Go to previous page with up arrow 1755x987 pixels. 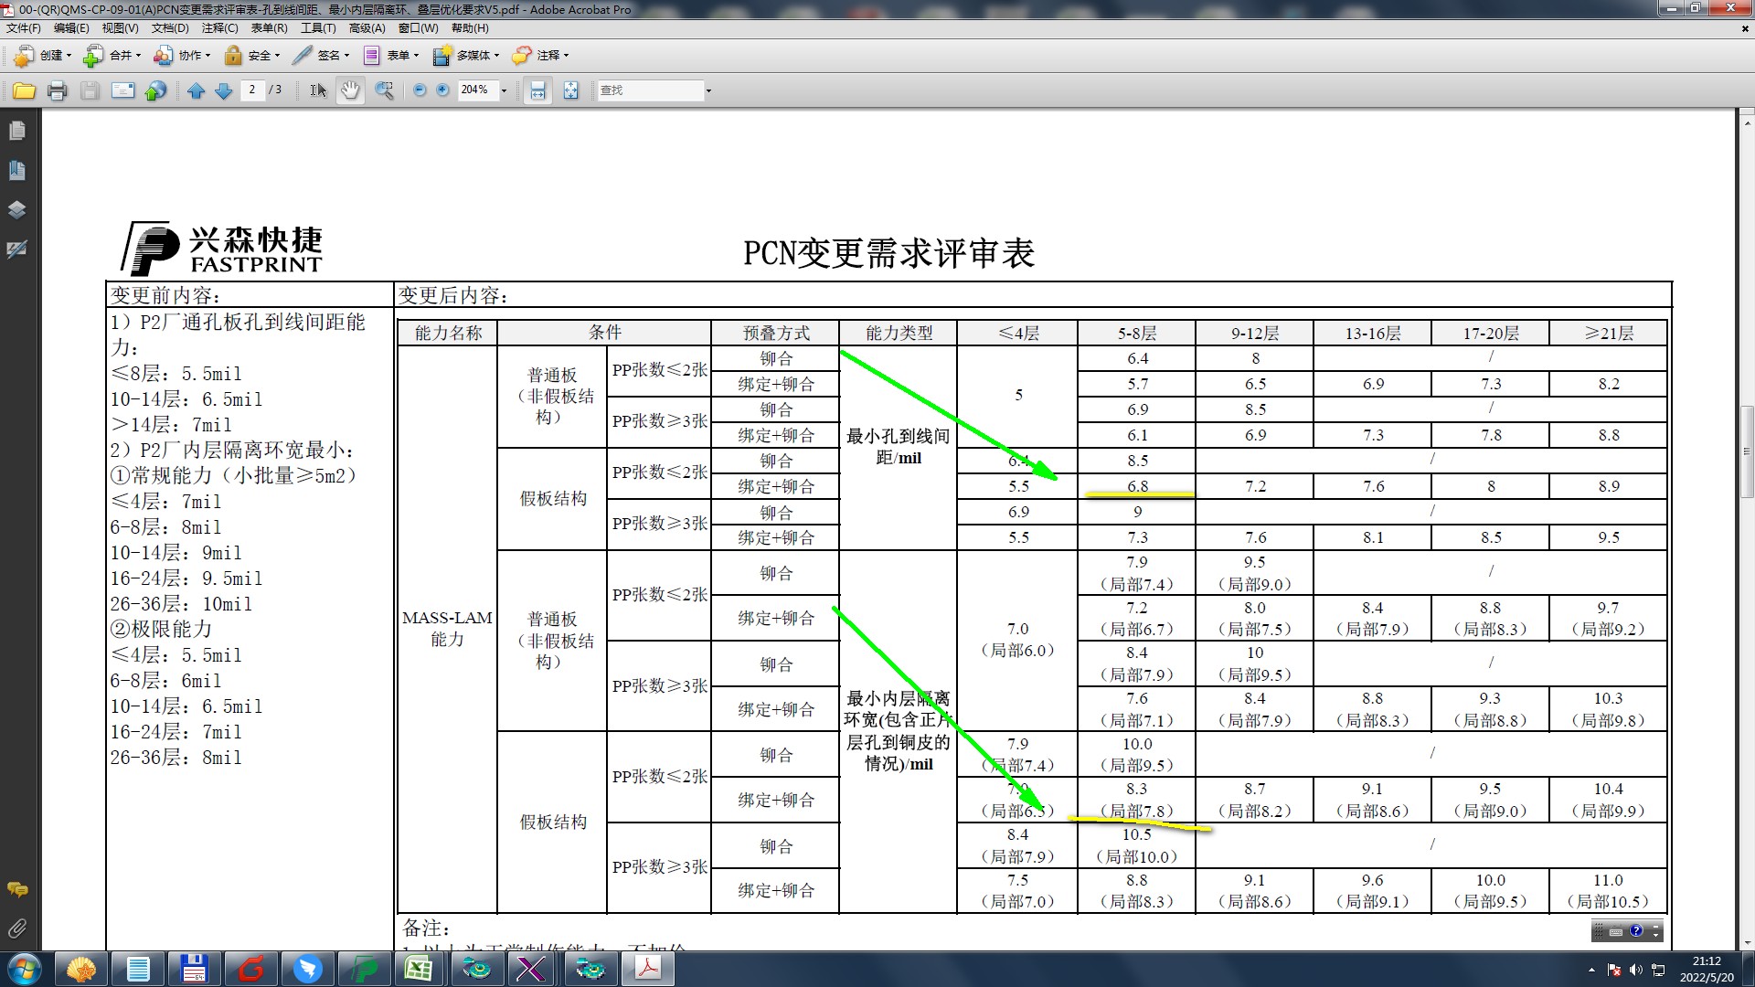click(196, 90)
